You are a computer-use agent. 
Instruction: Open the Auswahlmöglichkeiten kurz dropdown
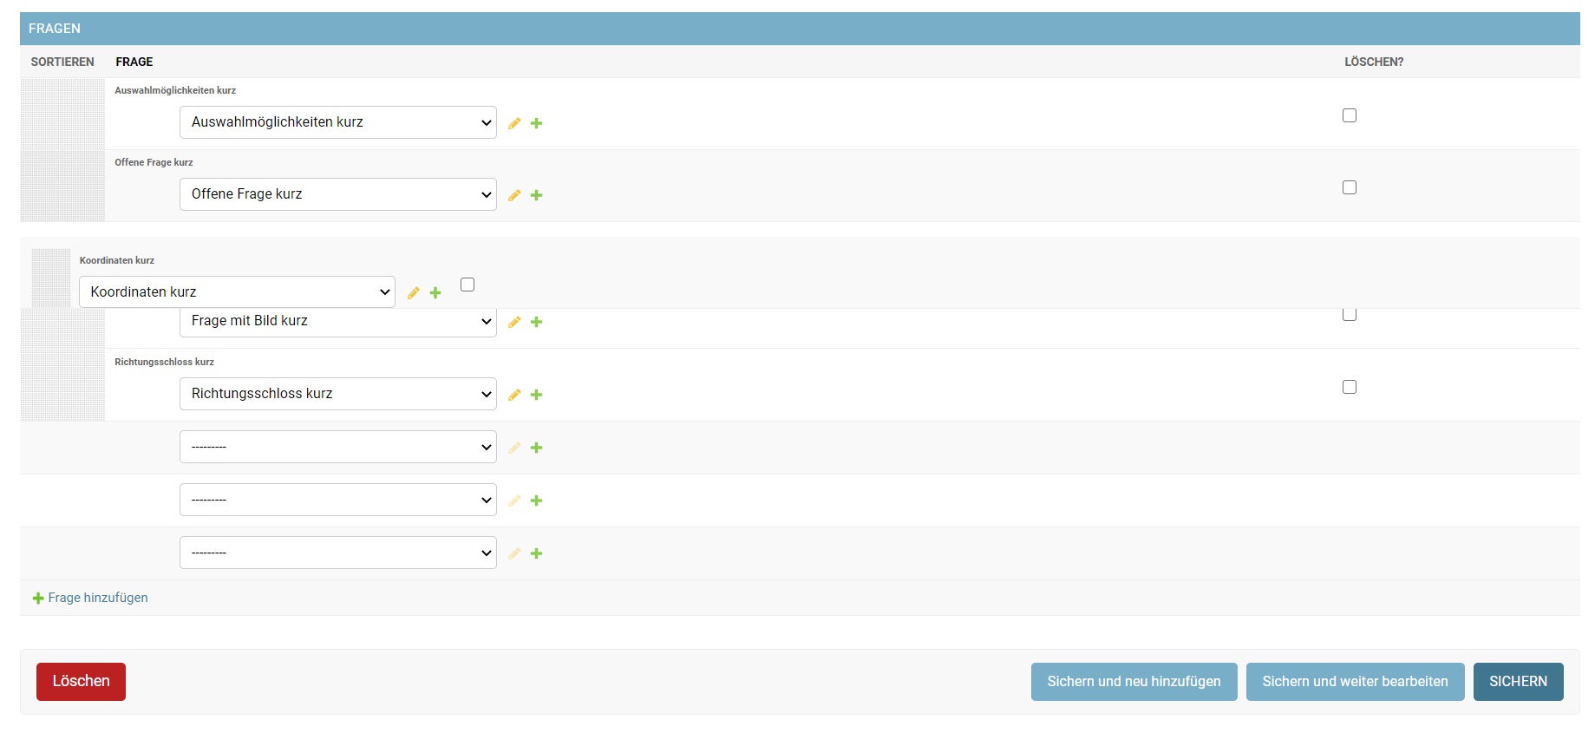tap(337, 122)
